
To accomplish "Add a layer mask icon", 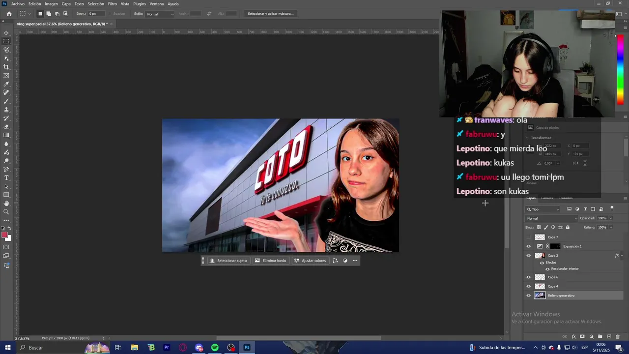I will pos(582,337).
